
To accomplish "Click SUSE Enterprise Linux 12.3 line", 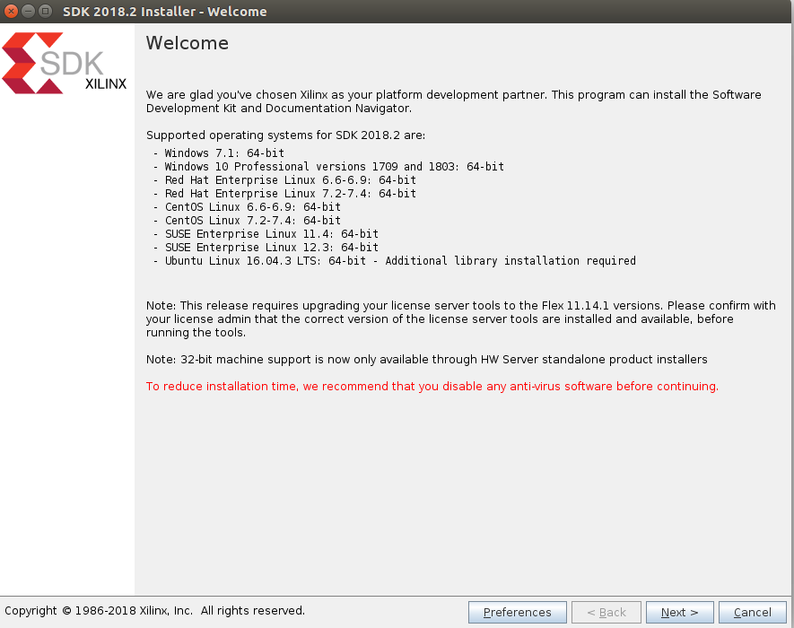I will [266, 247].
